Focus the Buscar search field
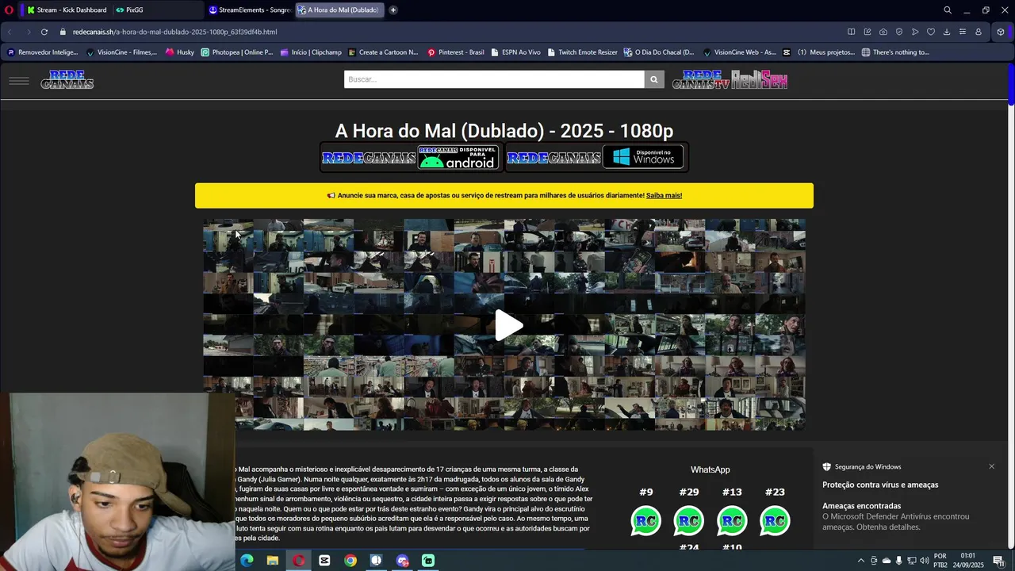Viewport: 1015px width, 571px height. pos(494,79)
